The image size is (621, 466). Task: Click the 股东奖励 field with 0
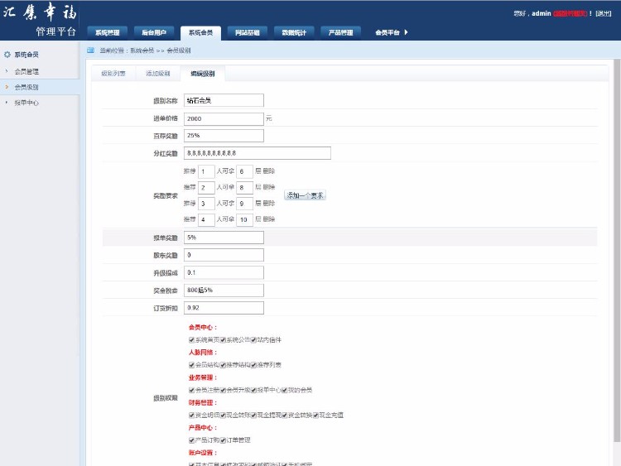click(224, 255)
